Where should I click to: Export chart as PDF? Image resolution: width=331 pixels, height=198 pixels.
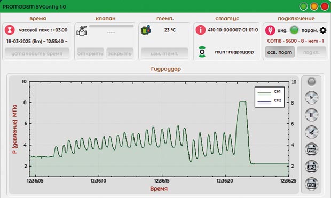(x=312, y=184)
